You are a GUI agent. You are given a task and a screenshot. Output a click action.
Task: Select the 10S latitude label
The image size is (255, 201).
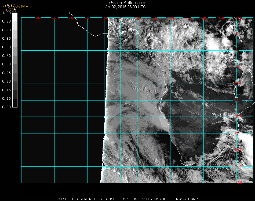(x=238, y=84)
